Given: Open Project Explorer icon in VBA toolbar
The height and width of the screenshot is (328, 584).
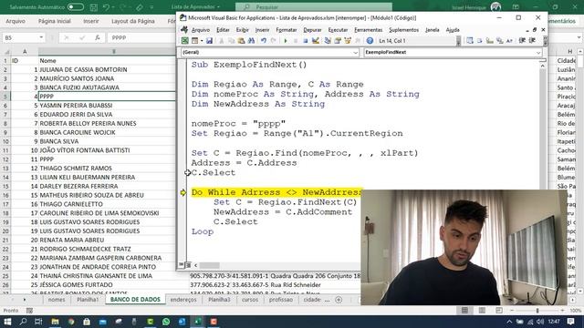Looking at the screenshot, I should (328, 41).
